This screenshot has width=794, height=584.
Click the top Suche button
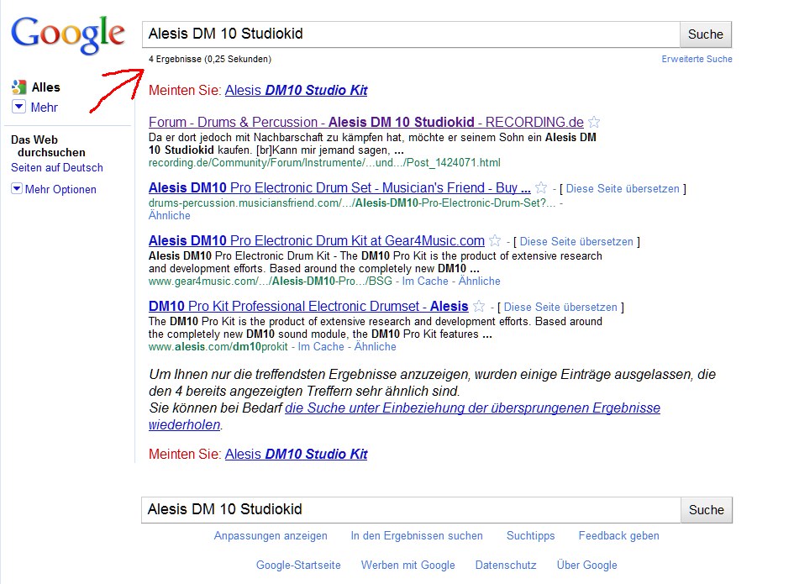tap(706, 34)
